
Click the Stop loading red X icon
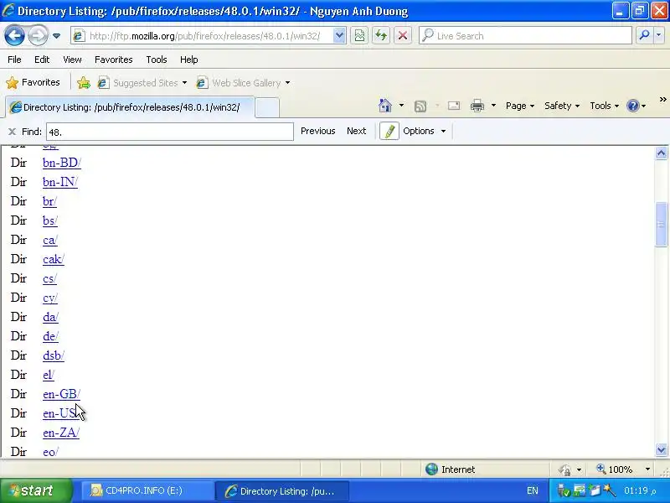(x=403, y=36)
